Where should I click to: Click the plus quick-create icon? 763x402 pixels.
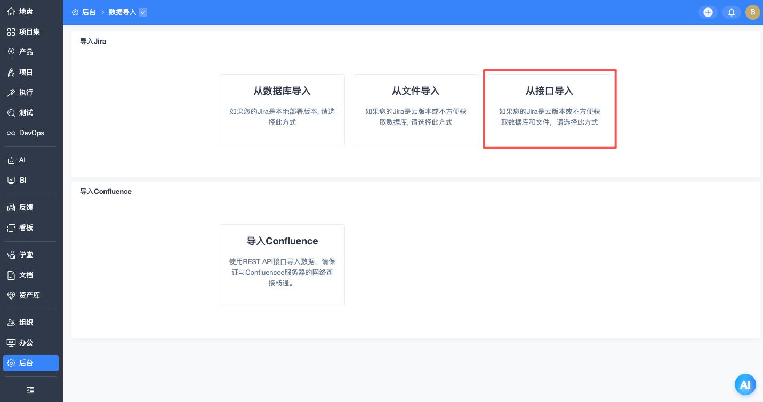coord(708,12)
